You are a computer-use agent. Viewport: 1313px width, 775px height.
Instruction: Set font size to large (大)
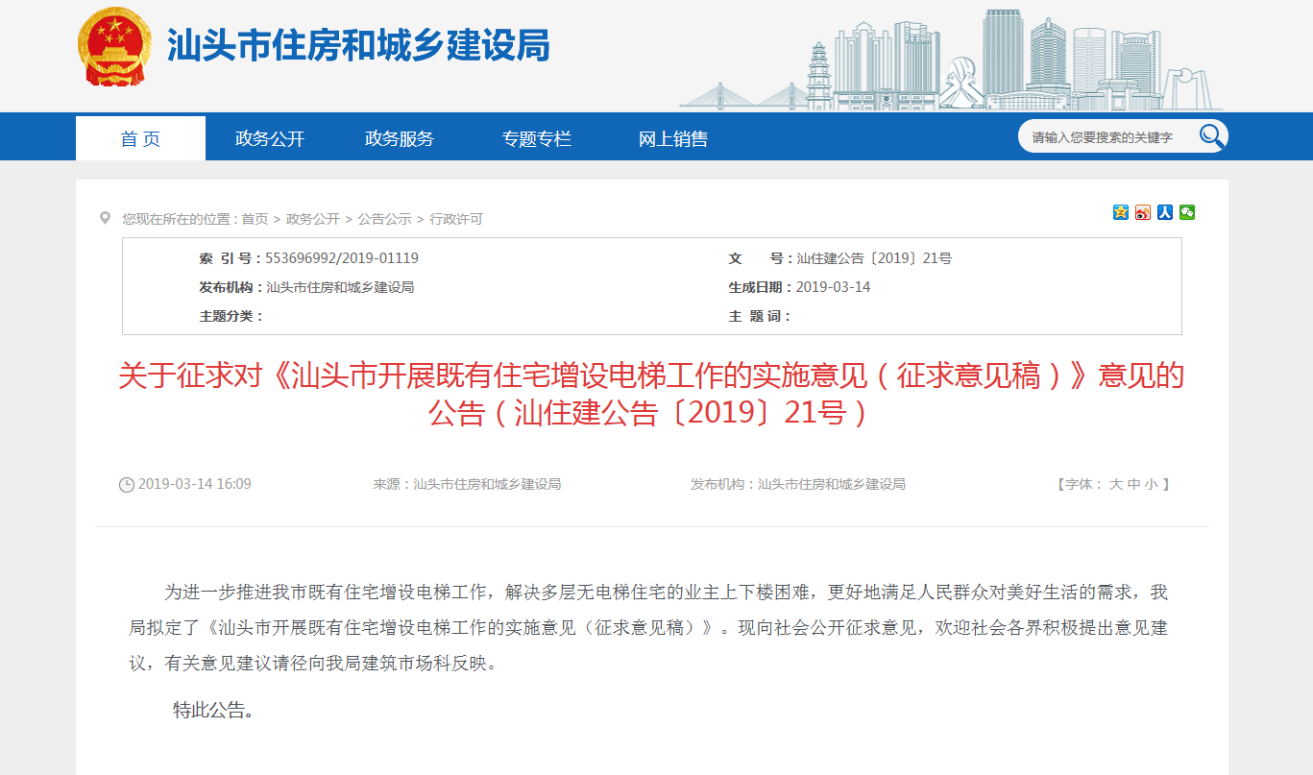click(x=1116, y=485)
